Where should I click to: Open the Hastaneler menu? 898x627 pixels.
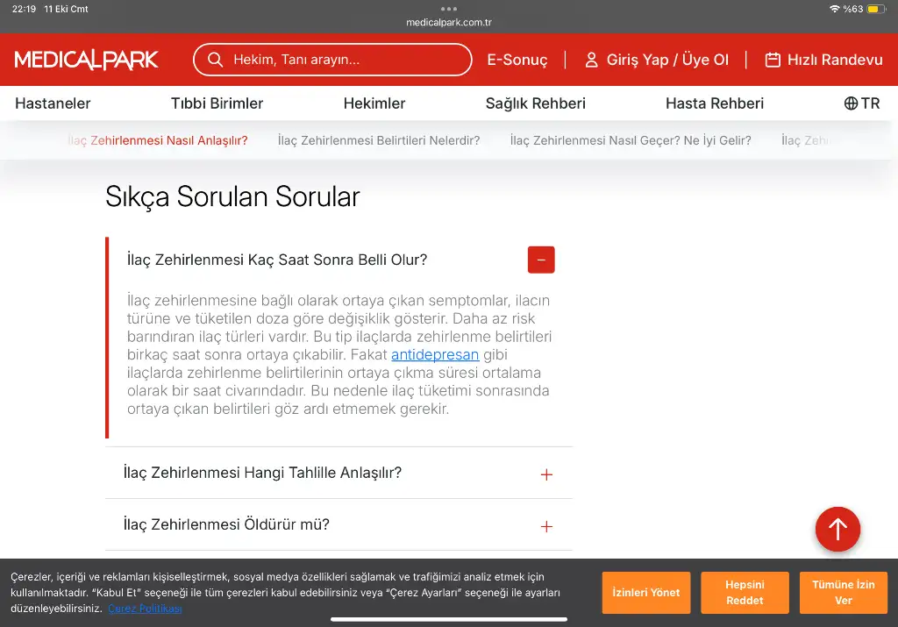[53, 103]
